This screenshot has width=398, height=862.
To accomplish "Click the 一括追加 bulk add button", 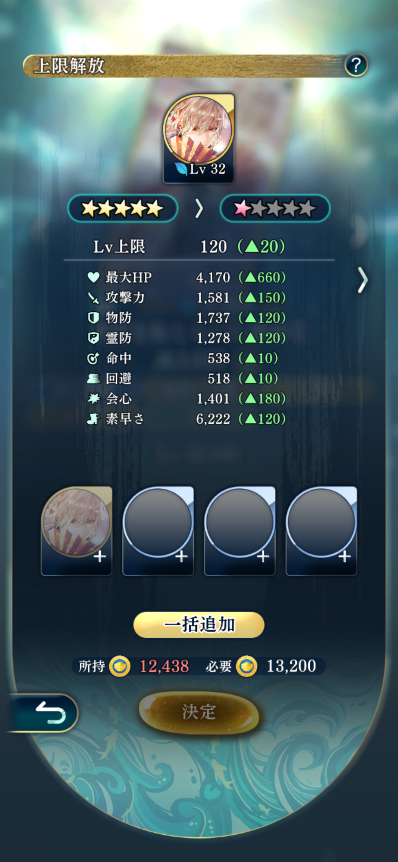I will 199,625.
